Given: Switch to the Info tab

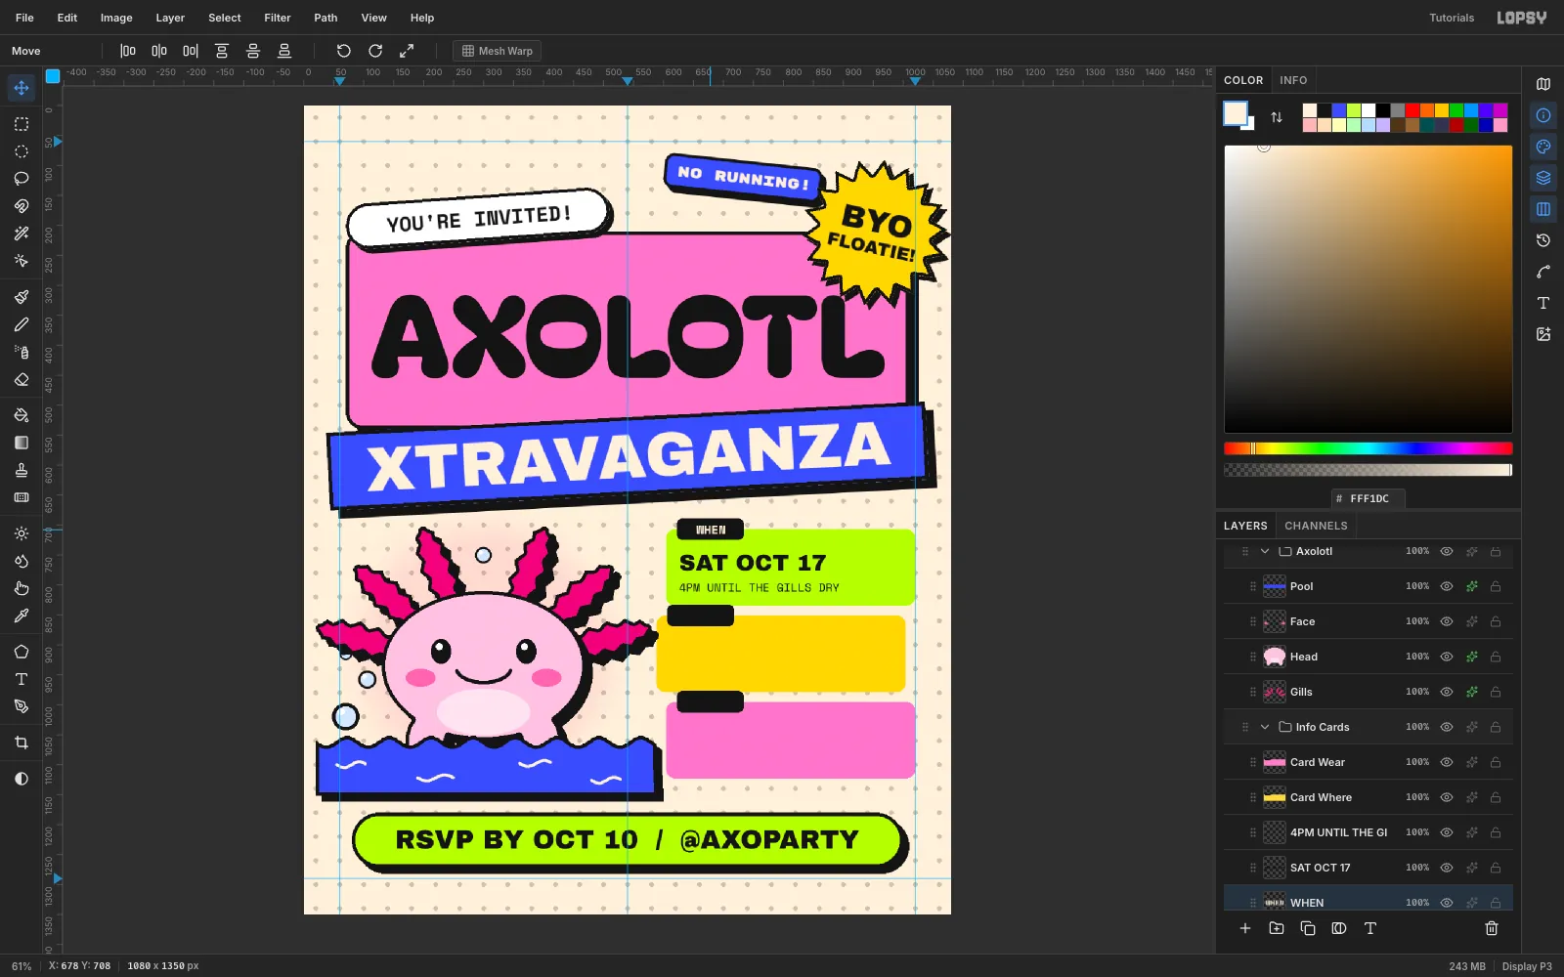Looking at the screenshot, I should pyautogui.click(x=1293, y=80).
